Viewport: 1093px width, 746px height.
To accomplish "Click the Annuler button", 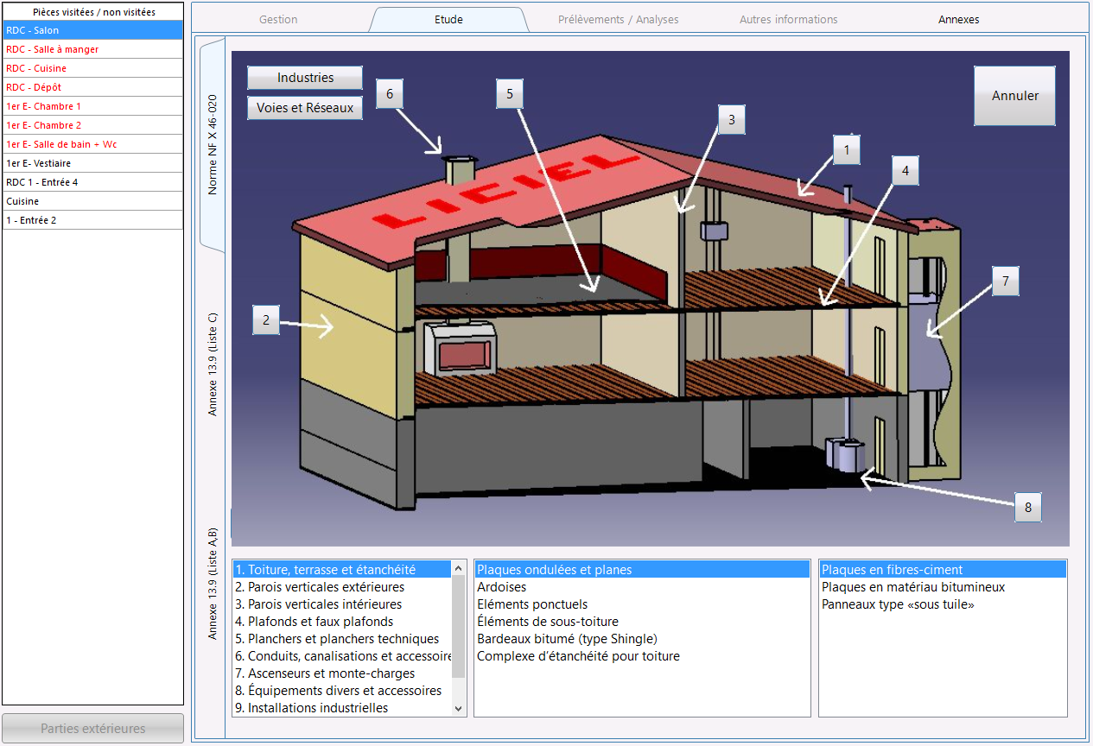I will [x=1015, y=96].
